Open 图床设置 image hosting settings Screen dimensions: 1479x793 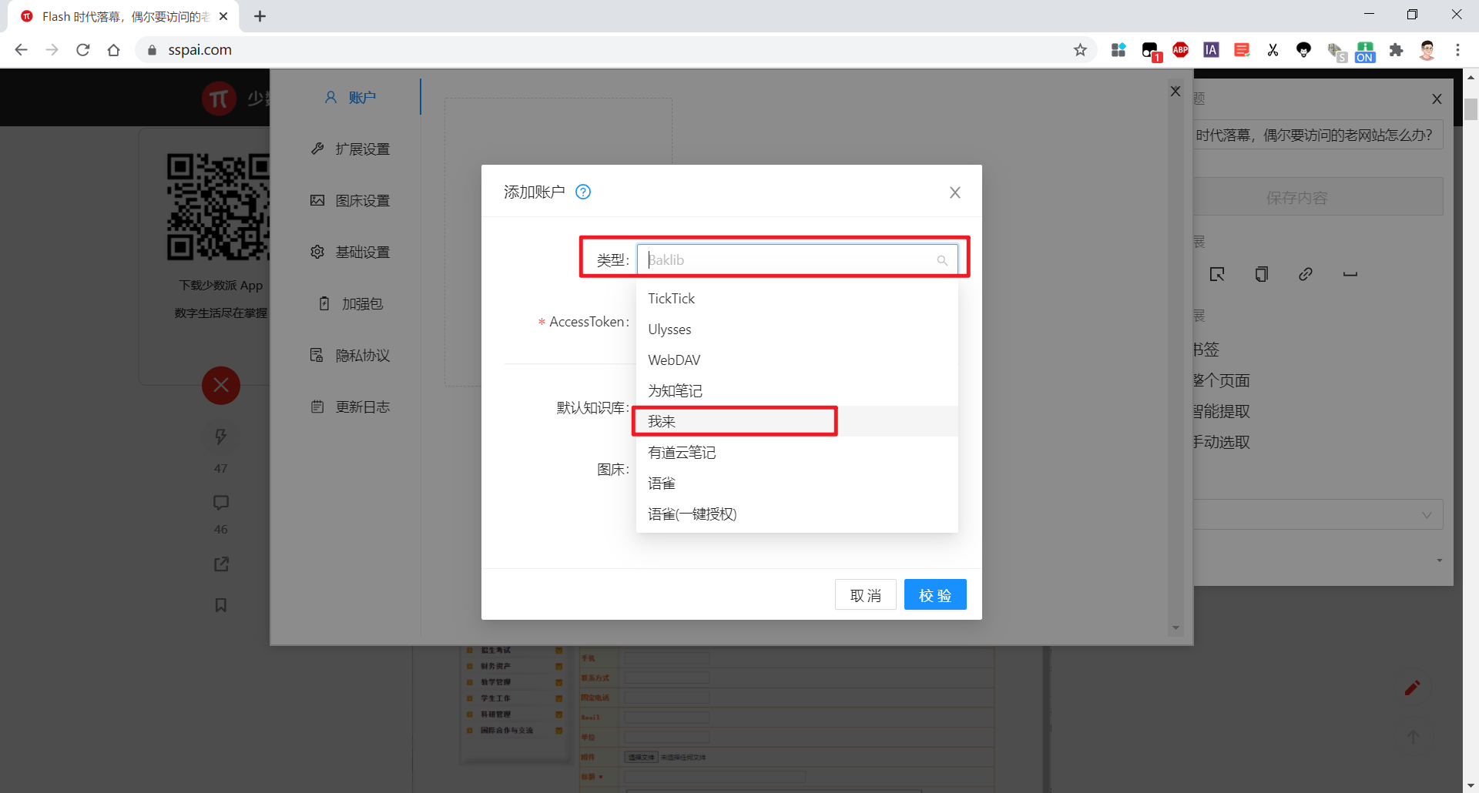[361, 199]
